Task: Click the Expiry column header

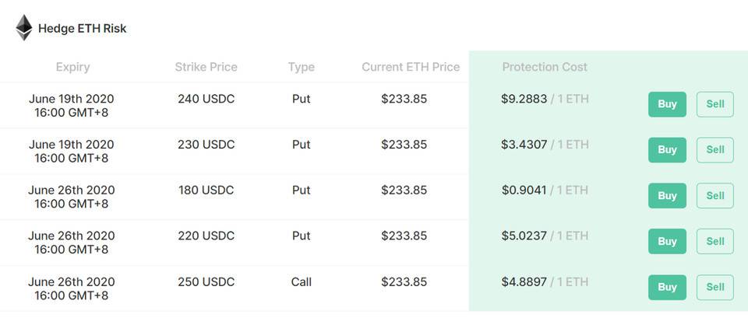Action: click(72, 67)
